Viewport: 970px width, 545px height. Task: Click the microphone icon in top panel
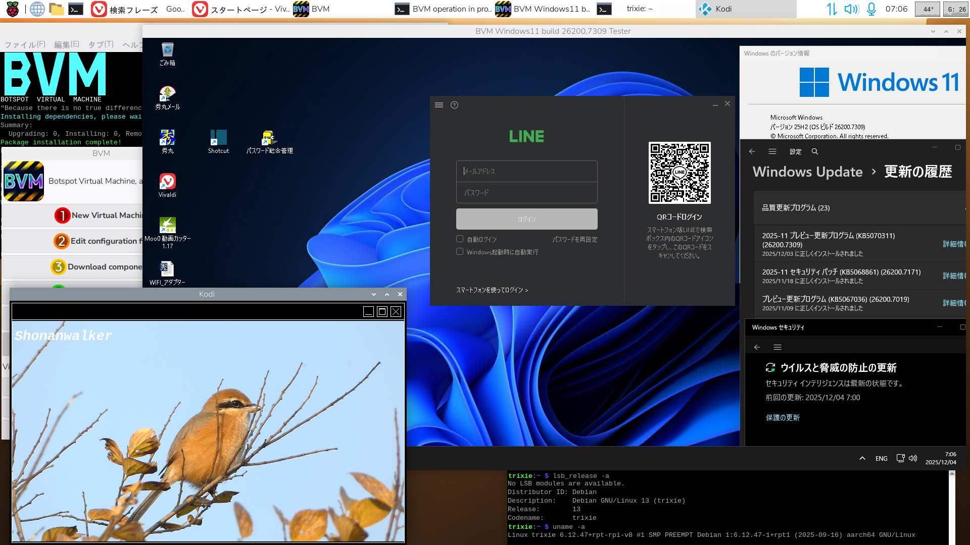pos(871,9)
